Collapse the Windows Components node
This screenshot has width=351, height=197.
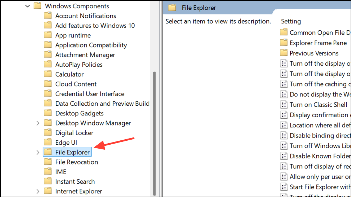coord(27,6)
